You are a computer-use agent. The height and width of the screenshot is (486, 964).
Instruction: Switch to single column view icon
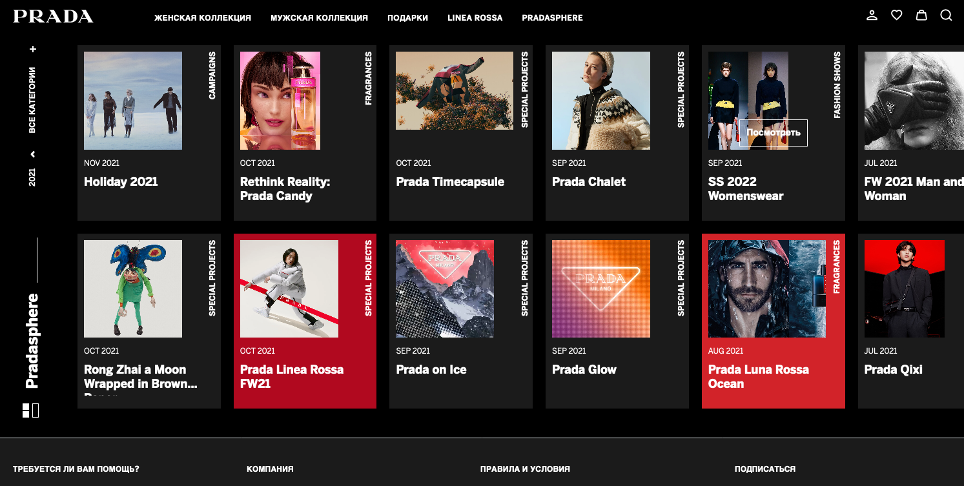(36, 410)
